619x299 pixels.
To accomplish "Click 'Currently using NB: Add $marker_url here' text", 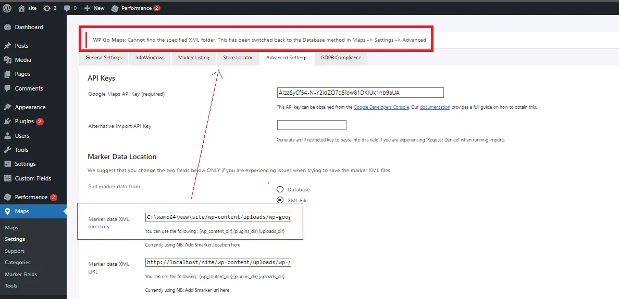I will [187, 290].
